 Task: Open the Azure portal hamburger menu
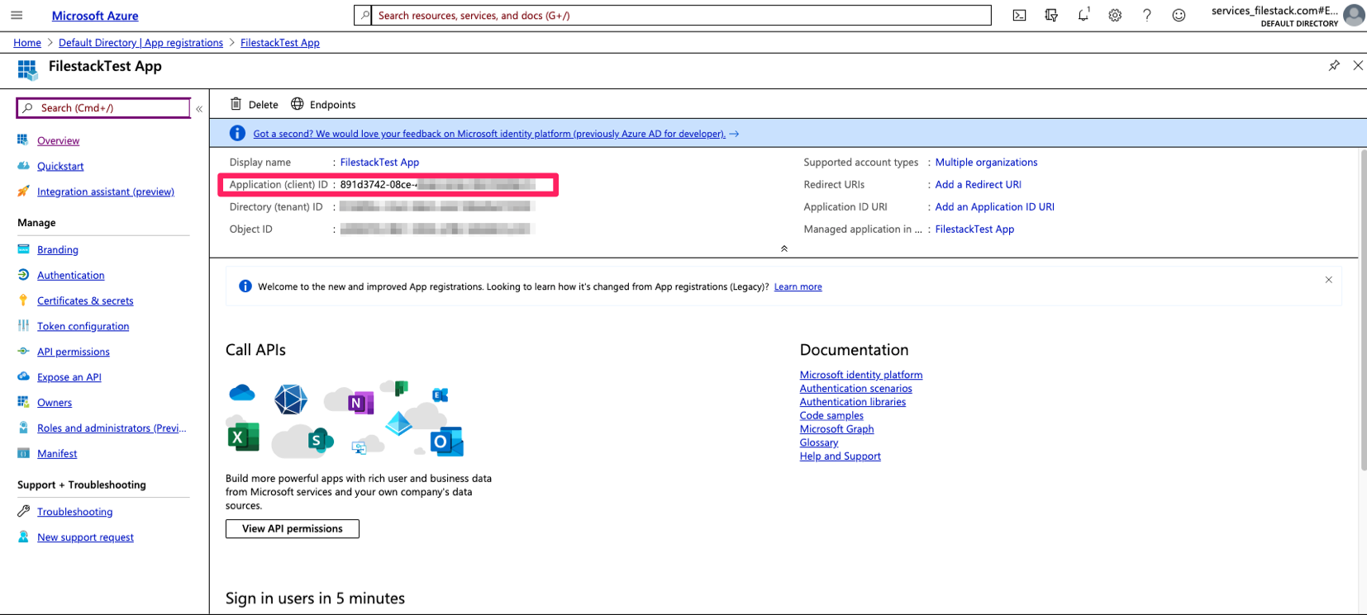(x=17, y=15)
